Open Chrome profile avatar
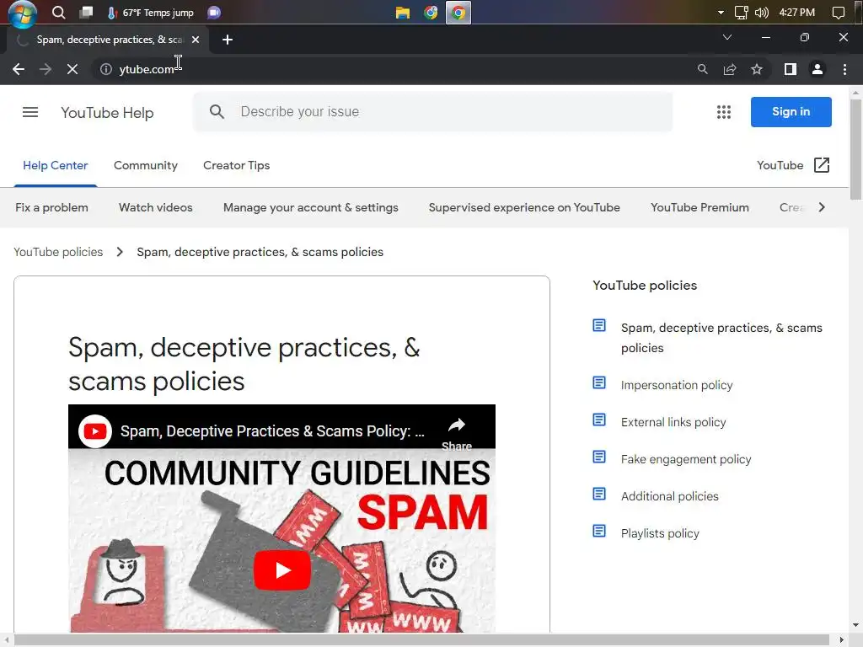 (x=817, y=69)
